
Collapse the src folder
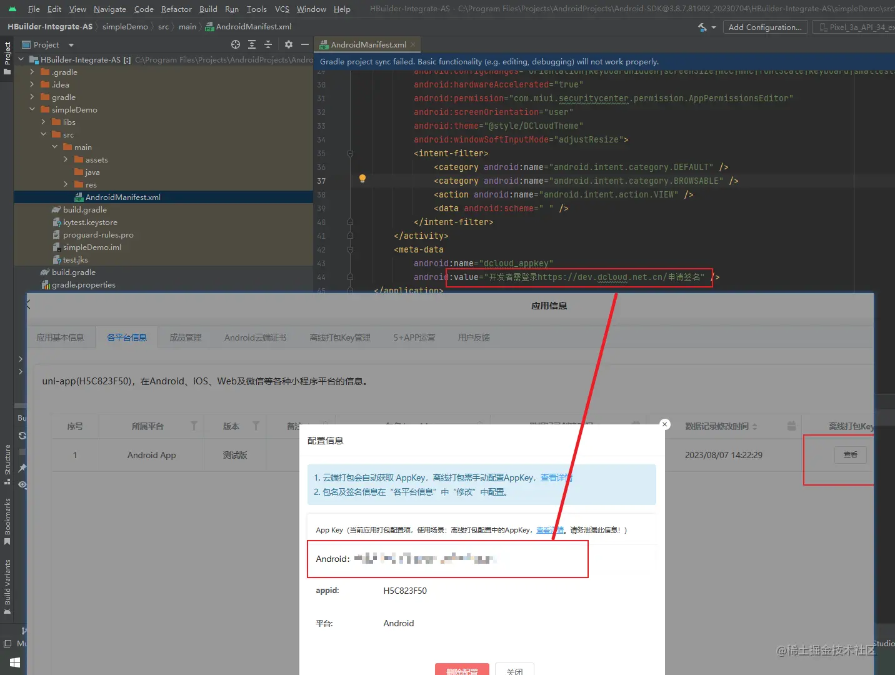click(x=43, y=134)
